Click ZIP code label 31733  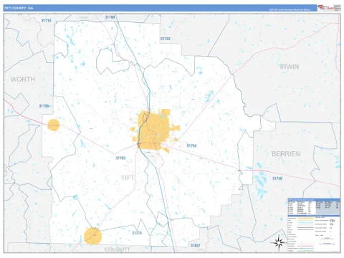[165, 39]
